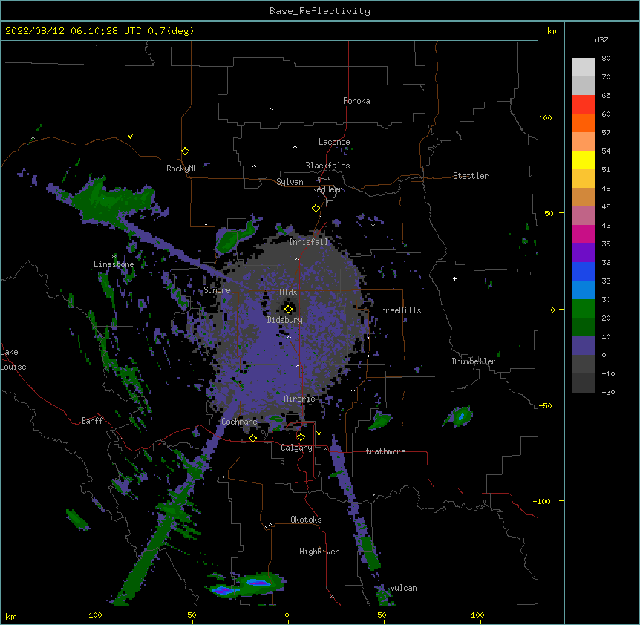Pick the magenta 39–42 dBZ legend swatch
Image resolution: width=640 pixels, height=625 pixels.
[x=584, y=234]
